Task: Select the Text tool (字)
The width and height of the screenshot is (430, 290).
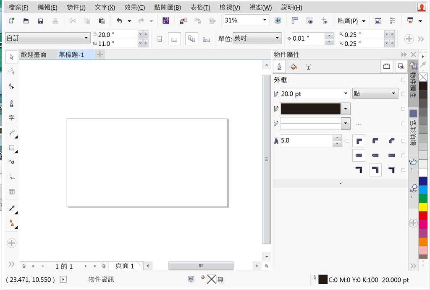Action: (x=12, y=118)
